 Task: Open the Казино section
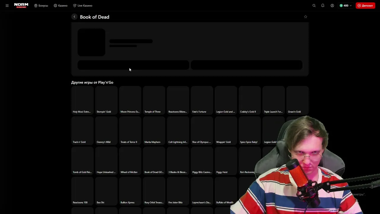coord(61,6)
